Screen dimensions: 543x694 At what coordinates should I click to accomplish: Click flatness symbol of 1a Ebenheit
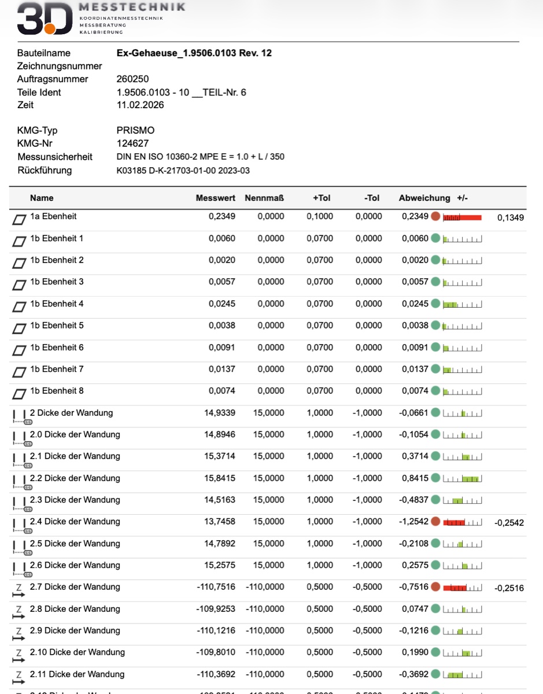tap(20, 220)
